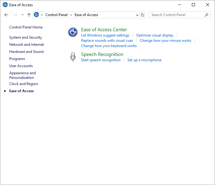The height and width of the screenshot is (185, 215).
Task: Open Programs category in sidebar
Action: pos(17,59)
